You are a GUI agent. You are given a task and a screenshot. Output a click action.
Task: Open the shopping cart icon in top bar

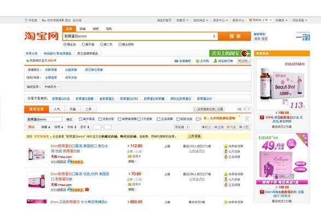click(250, 20)
